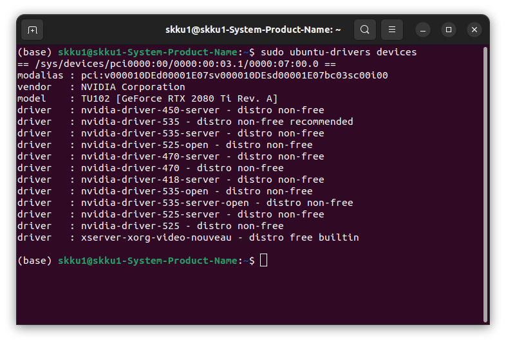The width and height of the screenshot is (506, 343).
Task: Click the recommended nvidia-driver-535 line
Action: pyautogui.click(x=185, y=122)
